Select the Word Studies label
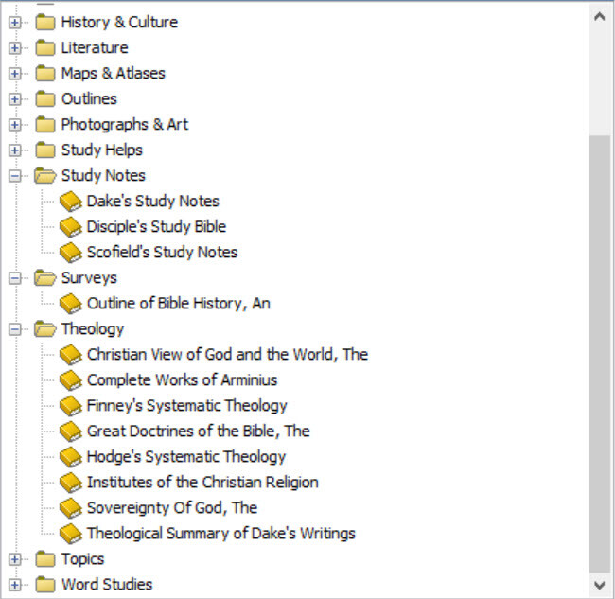The height and width of the screenshot is (599, 615). (x=107, y=585)
